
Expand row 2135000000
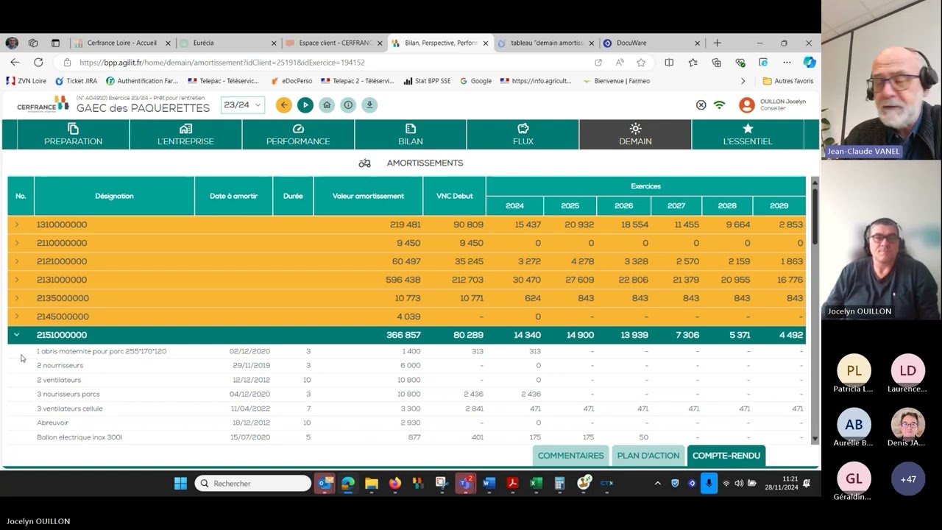pyautogui.click(x=17, y=298)
